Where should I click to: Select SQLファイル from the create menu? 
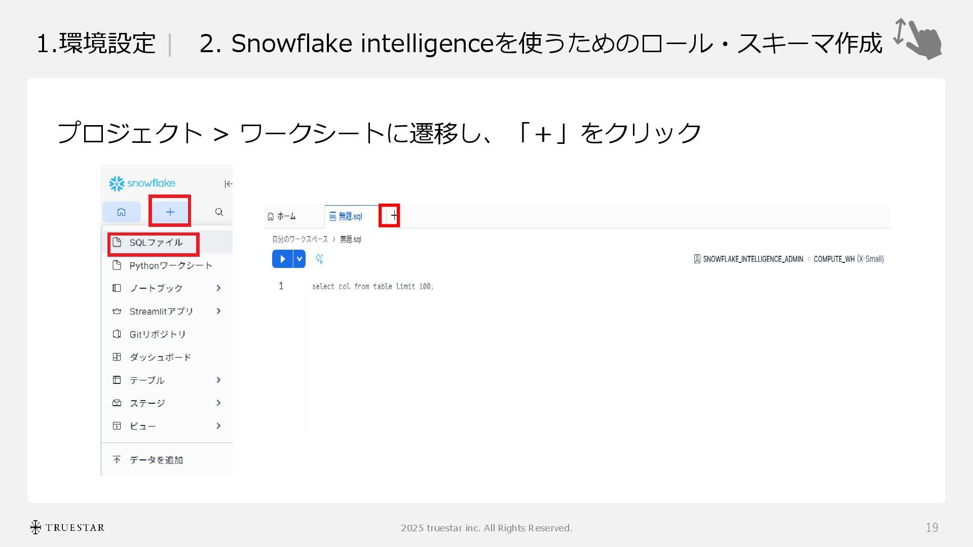(156, 243)
